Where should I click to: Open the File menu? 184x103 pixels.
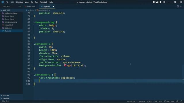[x=7, y=2]
